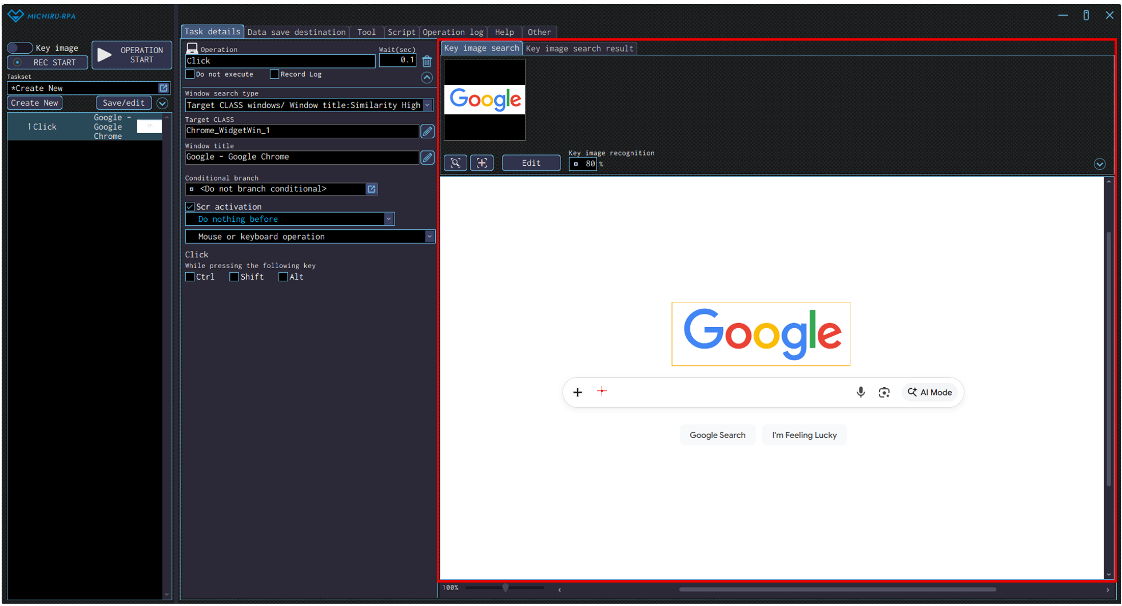Toggle the Key image switch
Image resolution: width=1122 pixels, height=606 pixels.
point(20,48)
